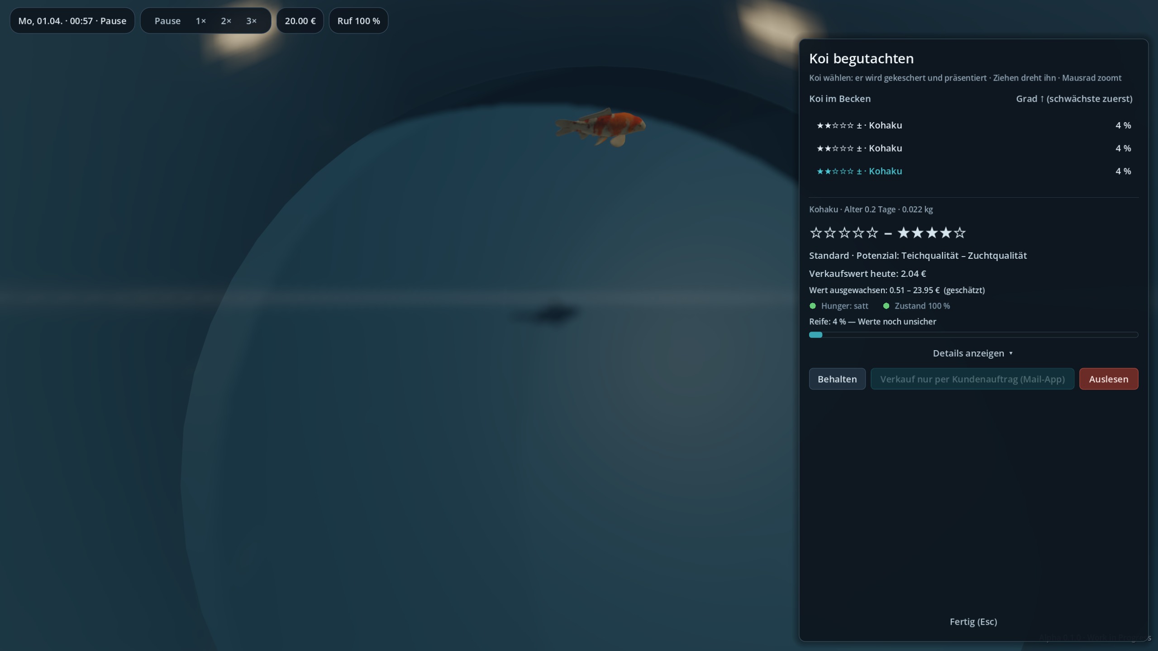Change sort order via Grad ↑ label
The width and height of the screenshot is (1158, 651).
(x=1074, y=99)
